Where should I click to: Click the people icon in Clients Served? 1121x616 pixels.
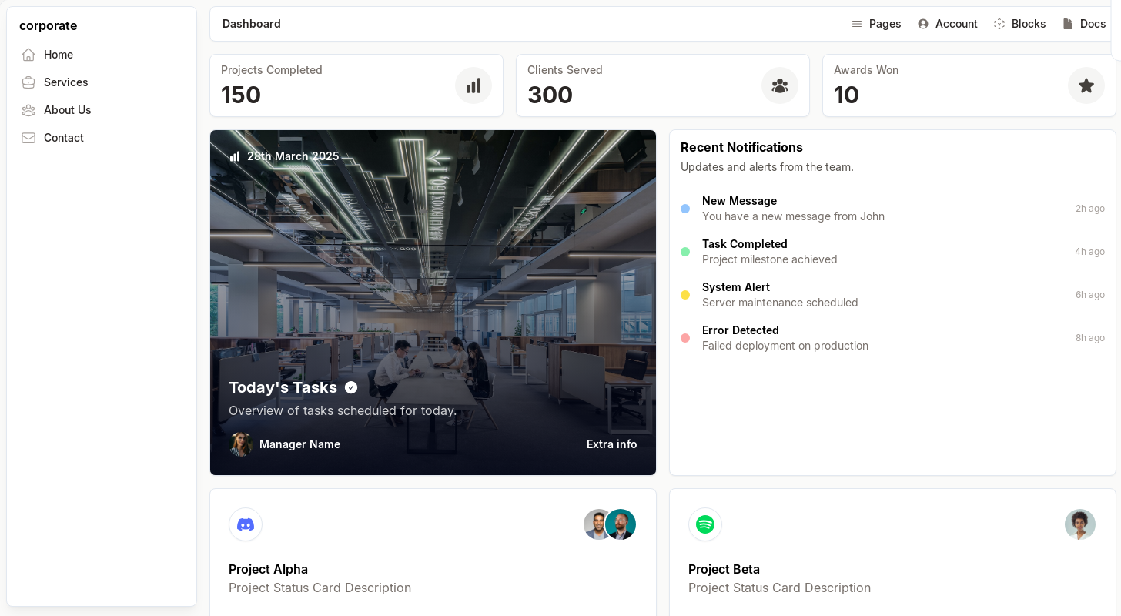pos(780,85)
